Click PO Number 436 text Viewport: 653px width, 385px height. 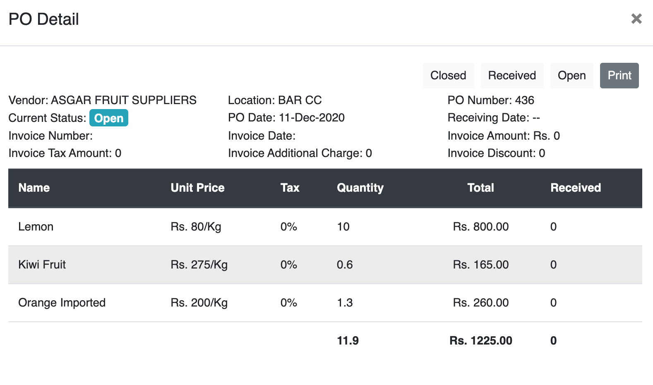click(x=491, y=100)
